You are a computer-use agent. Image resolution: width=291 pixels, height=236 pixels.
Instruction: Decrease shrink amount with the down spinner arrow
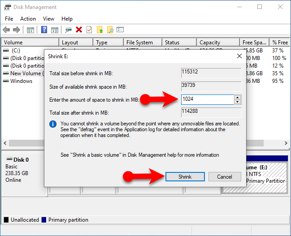238,102
